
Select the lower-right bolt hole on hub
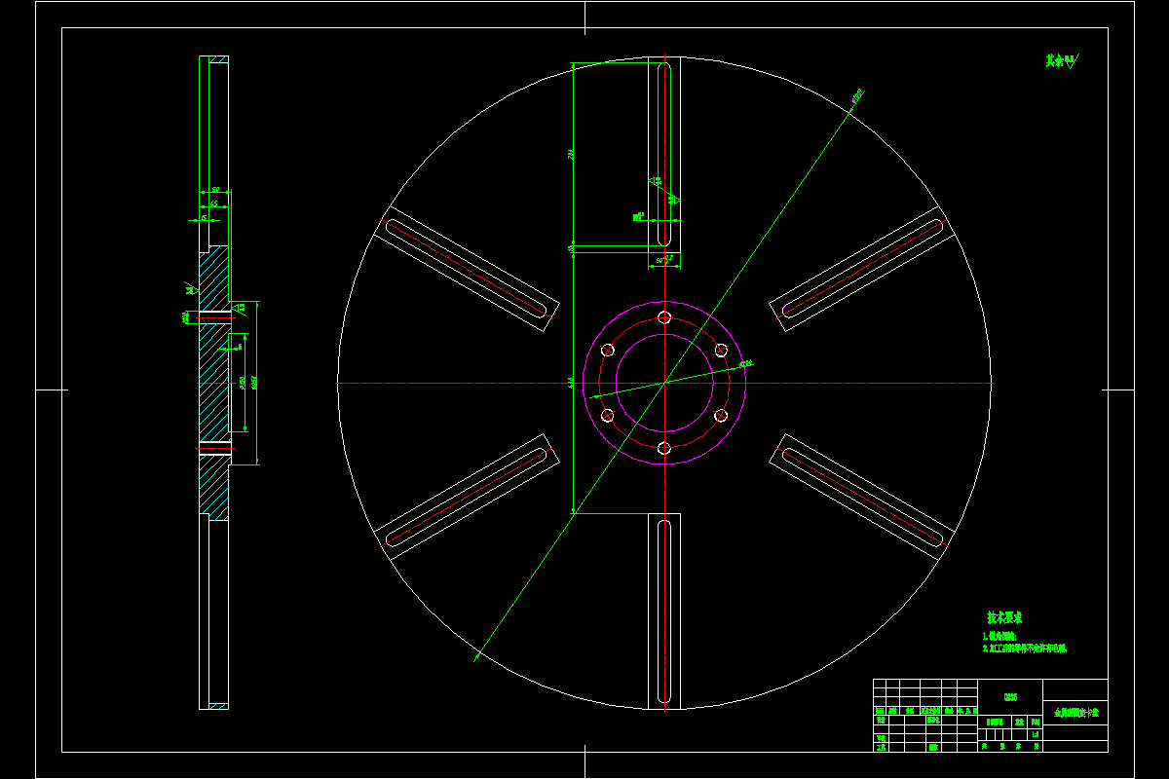(721, 416)
